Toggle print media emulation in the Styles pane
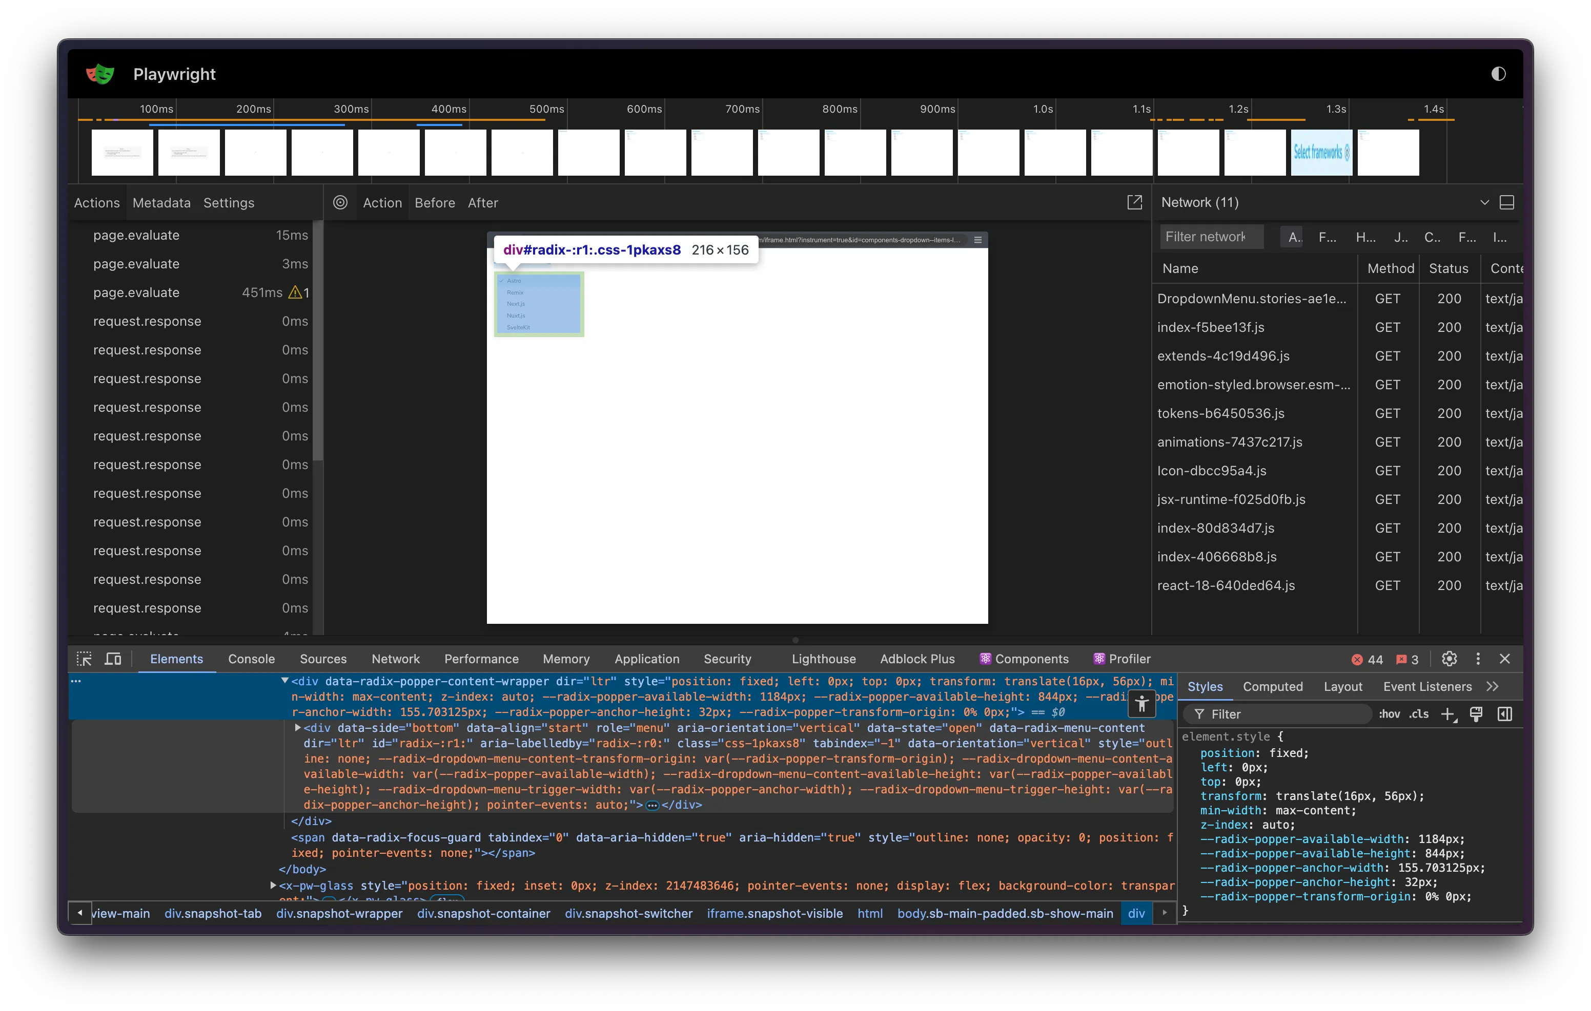 1477,714
